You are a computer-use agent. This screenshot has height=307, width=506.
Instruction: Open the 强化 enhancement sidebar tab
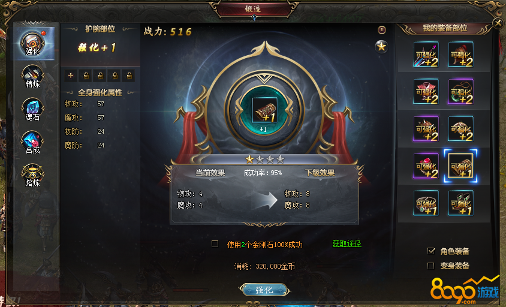pos(32,44)
